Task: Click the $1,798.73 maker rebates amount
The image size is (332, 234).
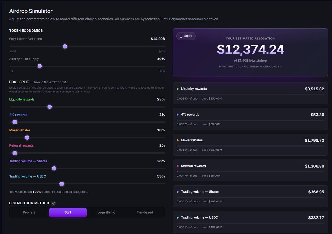Action: pos(315,141)
